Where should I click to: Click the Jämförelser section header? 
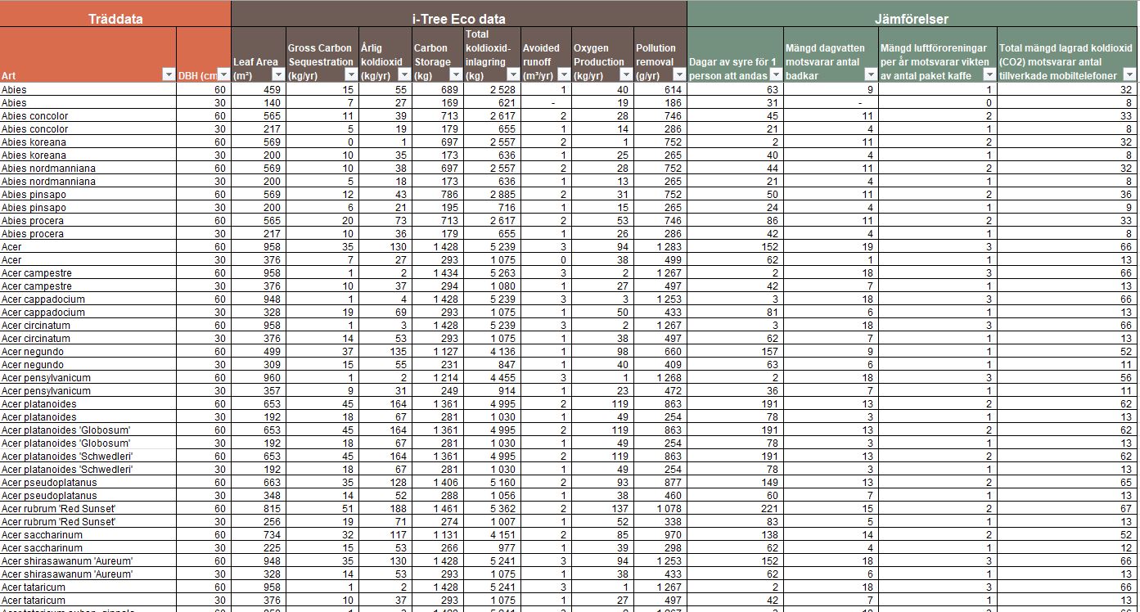pyautogui.click(x=912, y=19)
